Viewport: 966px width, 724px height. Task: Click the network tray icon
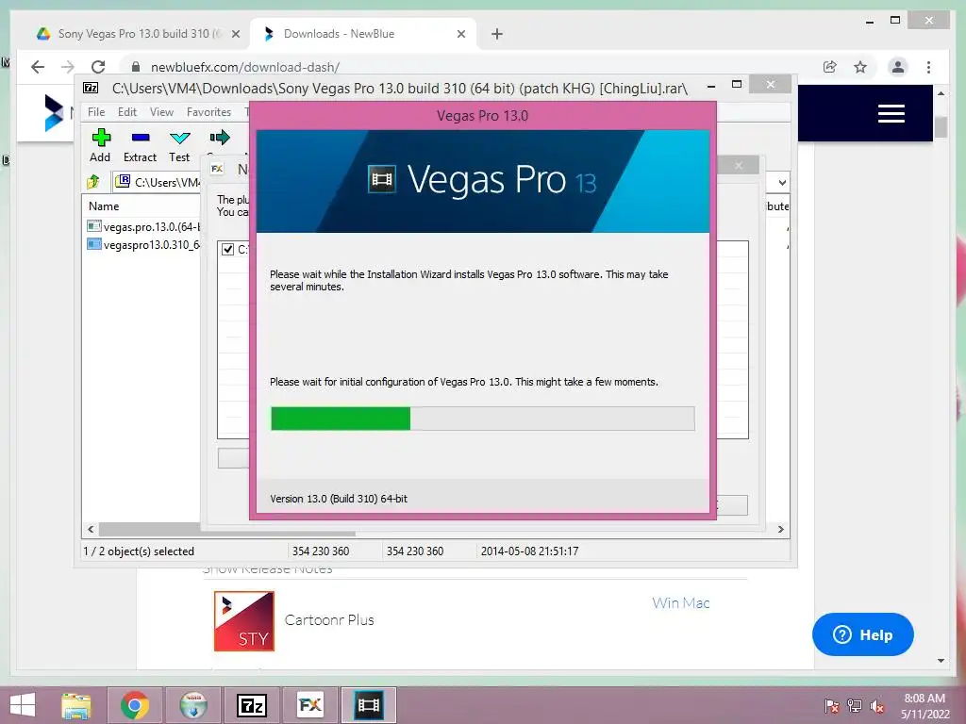tap(854, 706)
